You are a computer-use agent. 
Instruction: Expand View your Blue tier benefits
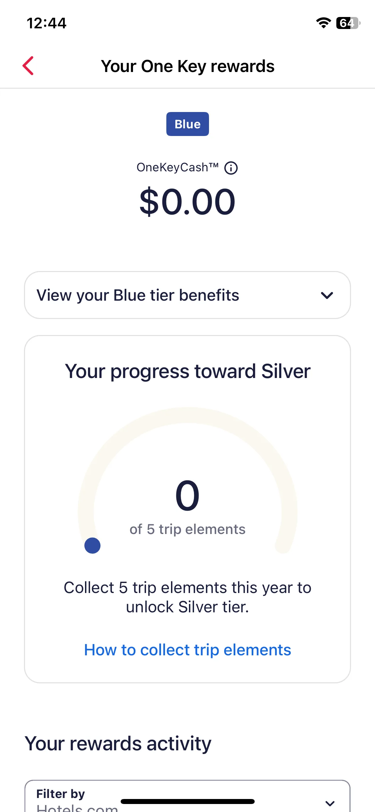[x=187, y=295]
